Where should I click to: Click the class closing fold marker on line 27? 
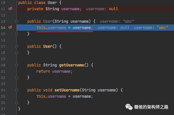[17, 109]
